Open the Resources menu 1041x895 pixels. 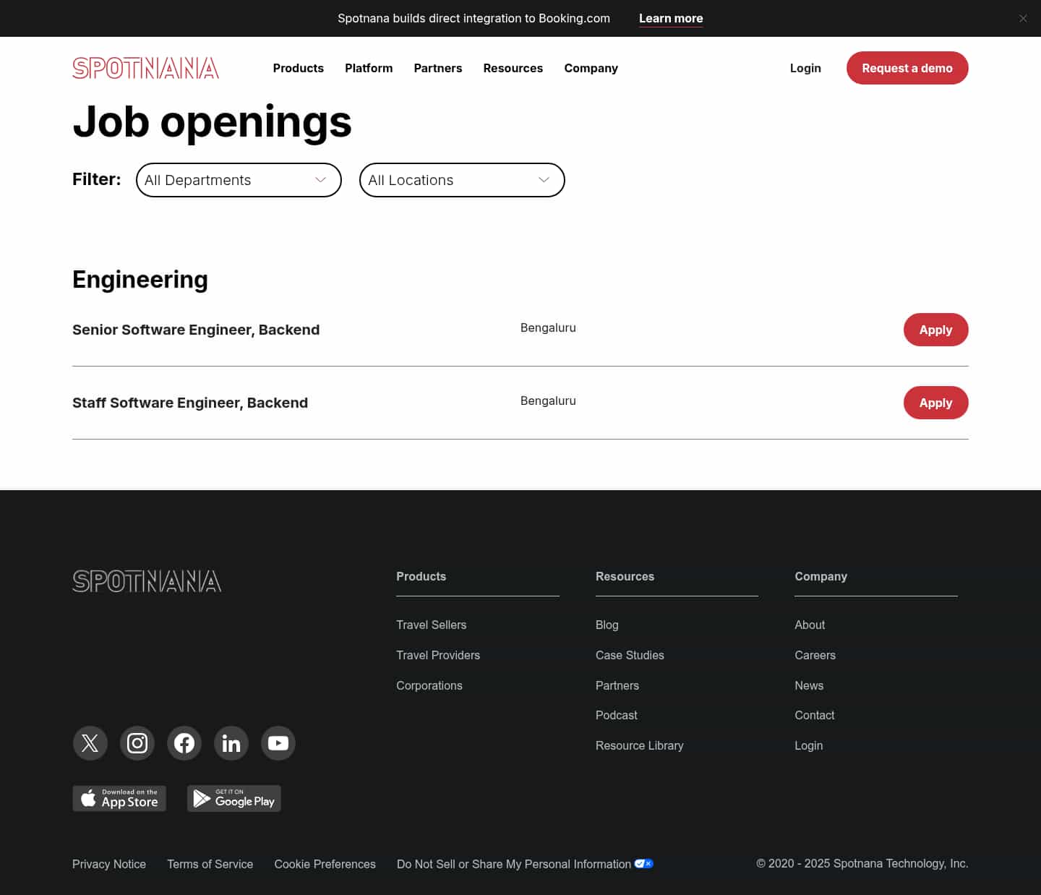pos(513,68)
